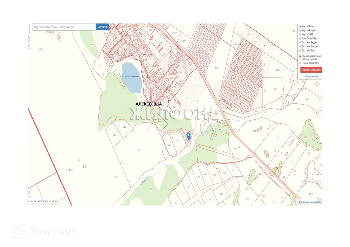Image resolution: width=350 pixels, height=247 pixels.
Task: Click the оз. Алексеевское lake label
Action: (130, 76)
